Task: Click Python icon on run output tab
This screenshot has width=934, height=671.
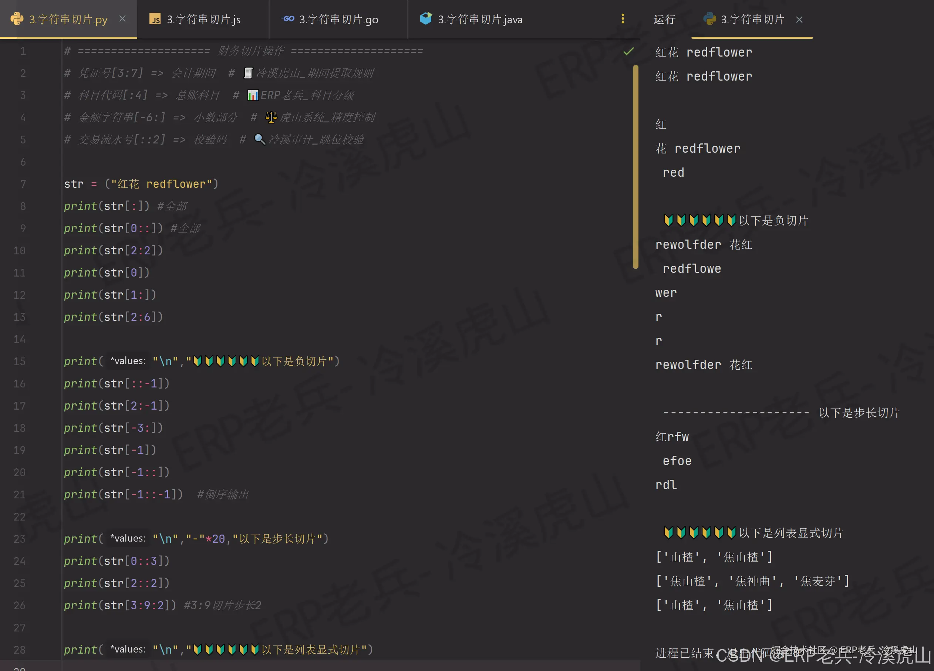Action: tap(709, 19)
